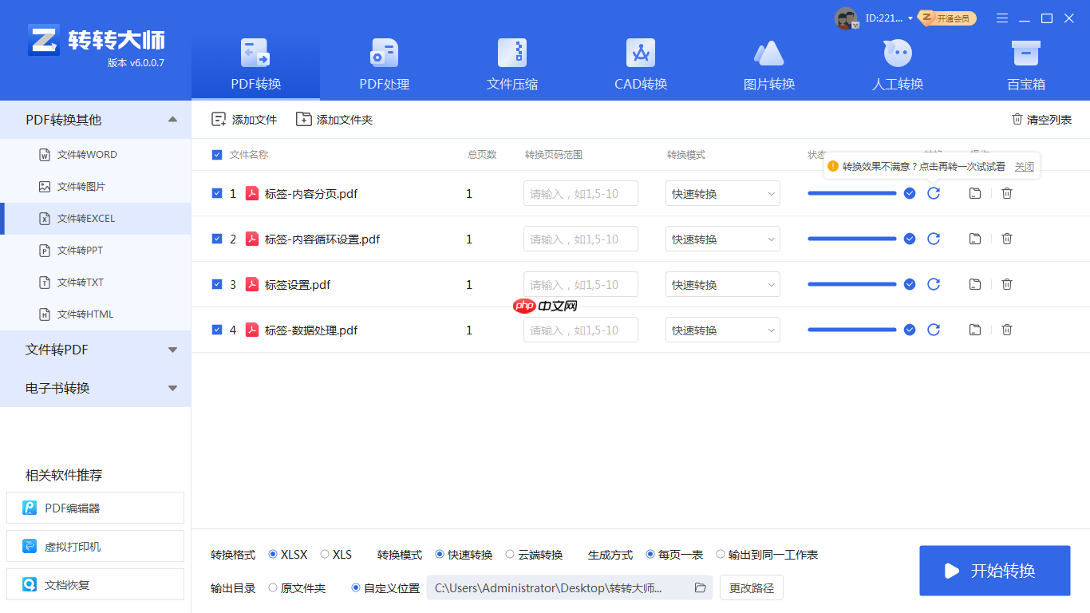1090x613 pixels.
Task: Expand the 电子书转换 section
Action: click(95, 388)
